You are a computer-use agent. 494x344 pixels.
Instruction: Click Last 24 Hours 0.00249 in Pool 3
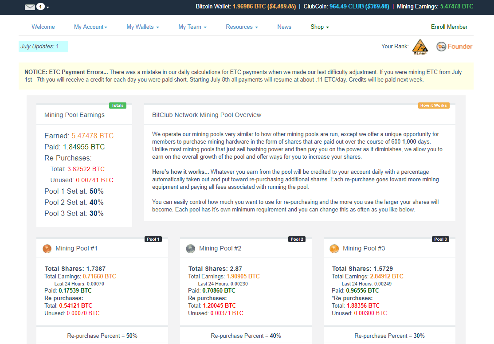point(366,284)
